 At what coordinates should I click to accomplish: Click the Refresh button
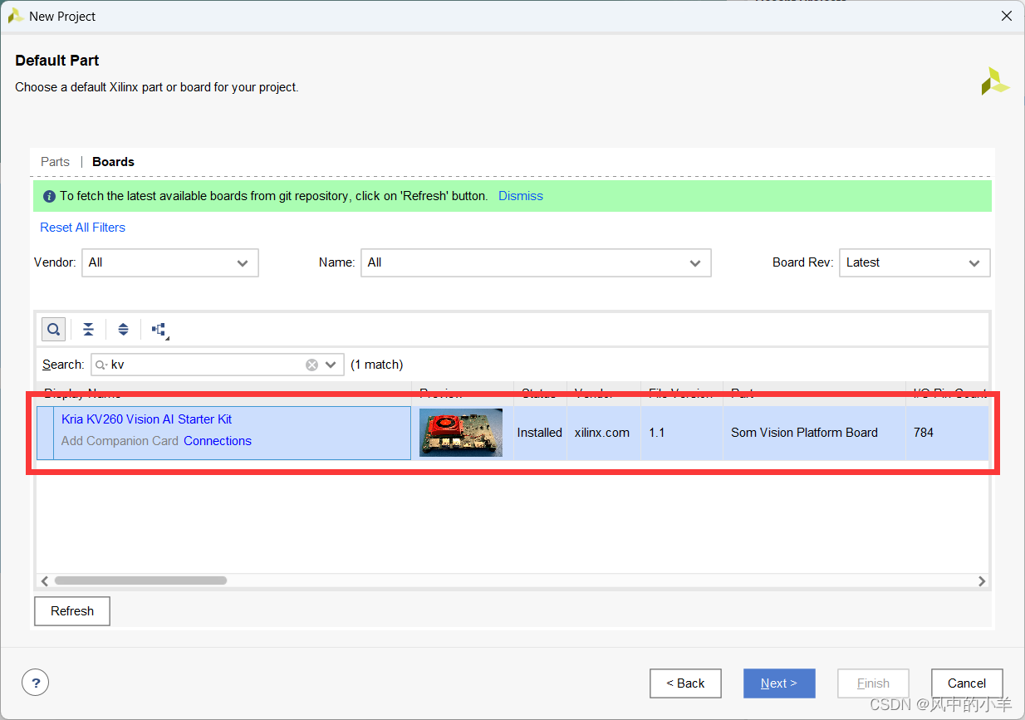72,611
